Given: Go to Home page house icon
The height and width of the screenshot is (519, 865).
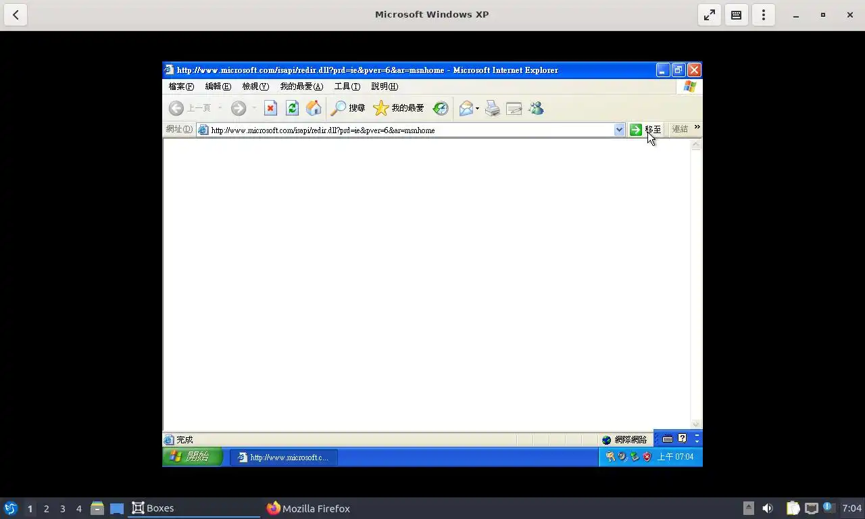Looking at the screenshot, I should coord(314,108).
